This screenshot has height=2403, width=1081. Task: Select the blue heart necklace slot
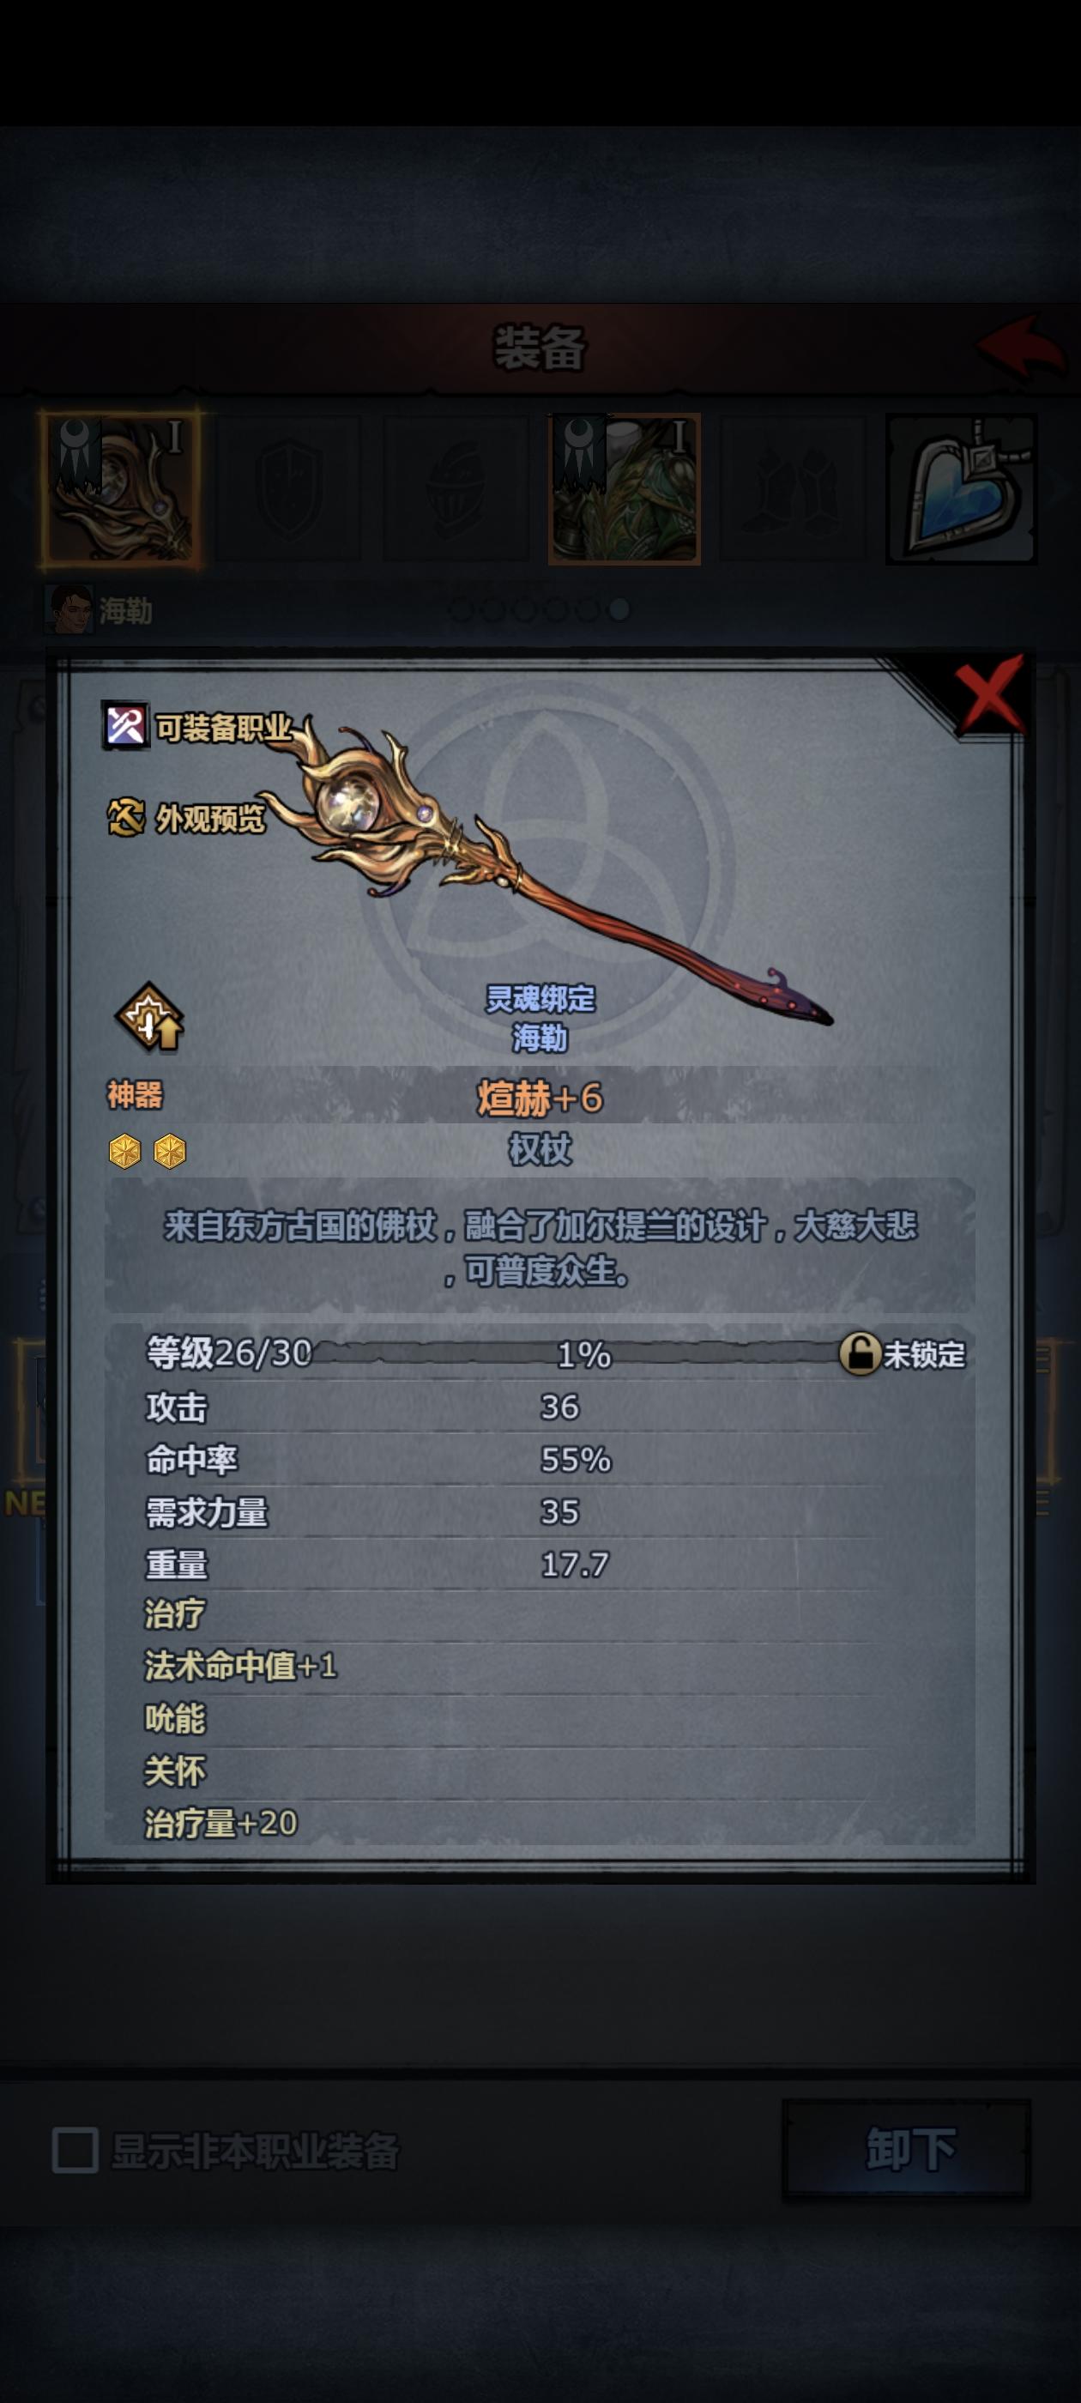(962, 489)
